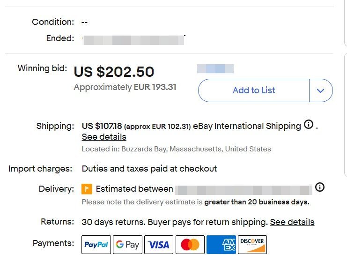Select the American Express payment icon
The image size is (347, 270).
point(221,245)
